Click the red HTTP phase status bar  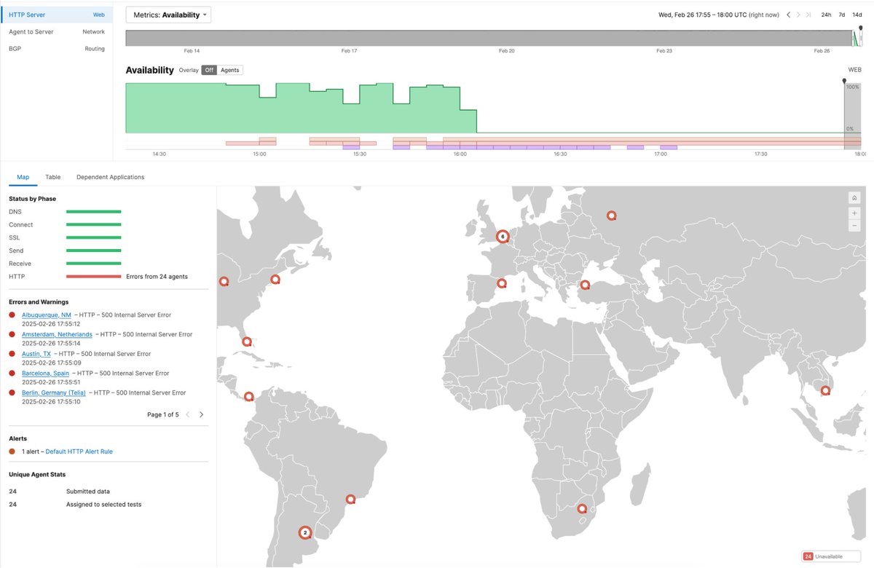94,277
